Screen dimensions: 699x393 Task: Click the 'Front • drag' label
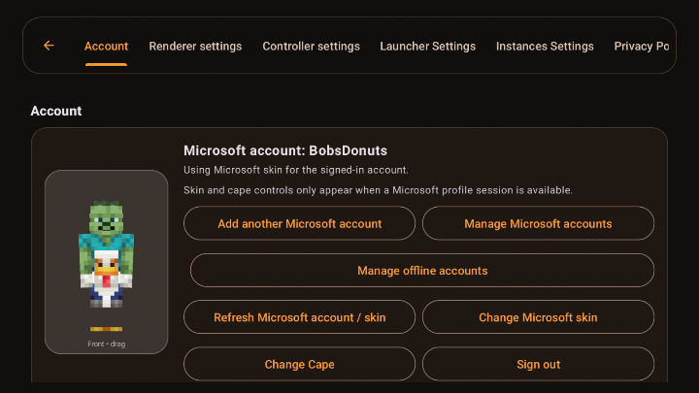pos(106,344)
